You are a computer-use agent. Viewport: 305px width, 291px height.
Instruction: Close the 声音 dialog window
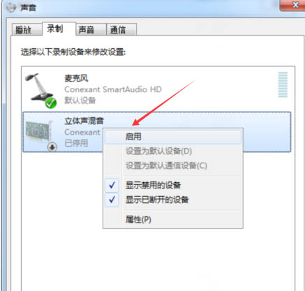pyautogui.click(x=292, y=5)
